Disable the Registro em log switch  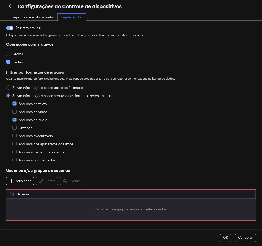coord(10,28)
